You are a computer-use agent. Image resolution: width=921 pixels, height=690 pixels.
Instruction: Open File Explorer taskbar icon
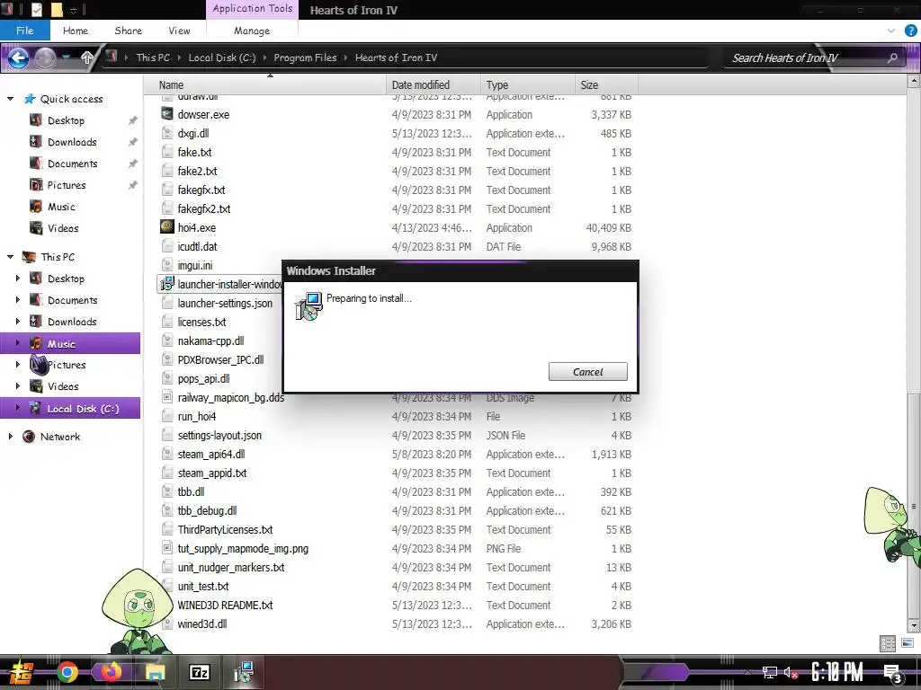click(155, 672)
